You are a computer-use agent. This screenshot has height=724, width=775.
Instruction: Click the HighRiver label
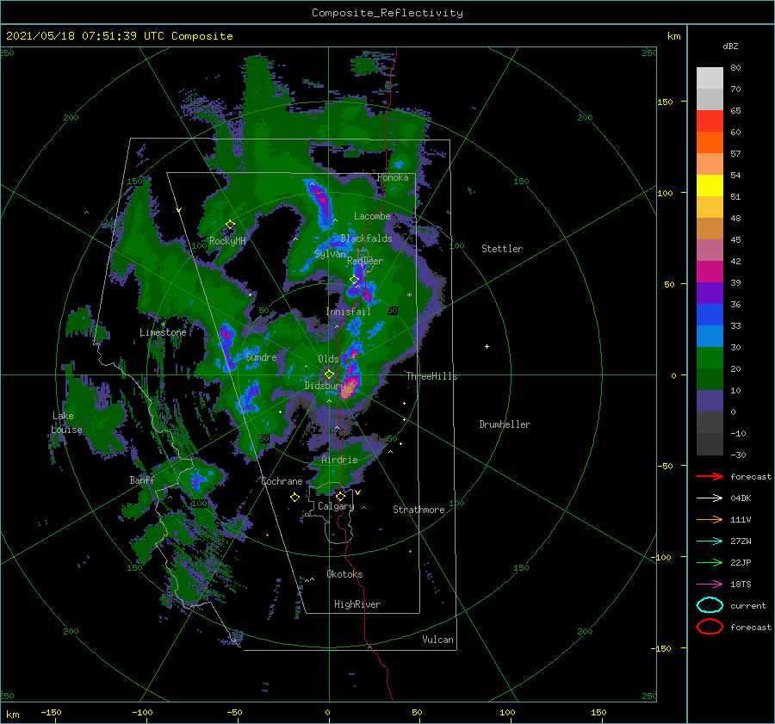(x=357, y=604)
